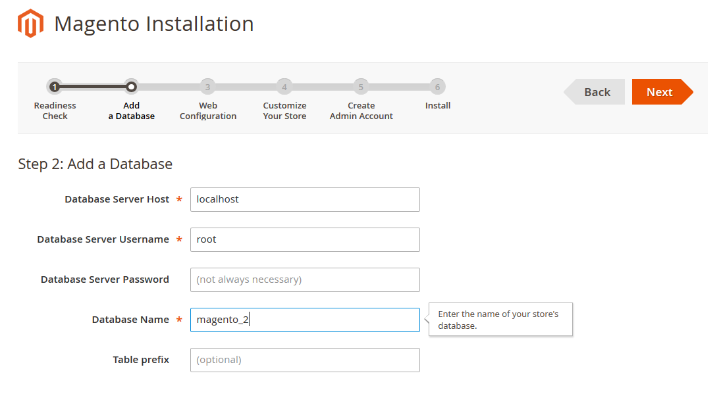
Task: Focus the Database Server Username field
Action: point(305,239)
